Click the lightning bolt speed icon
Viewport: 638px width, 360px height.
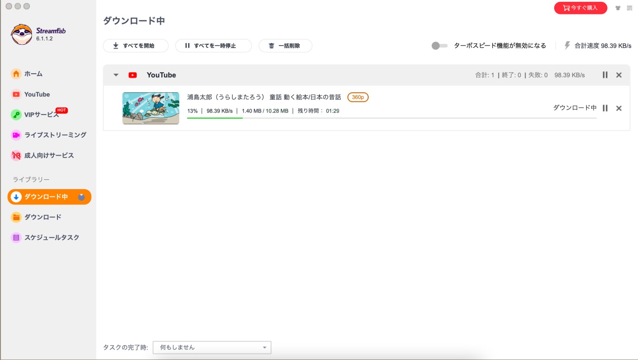click(567, 45)
